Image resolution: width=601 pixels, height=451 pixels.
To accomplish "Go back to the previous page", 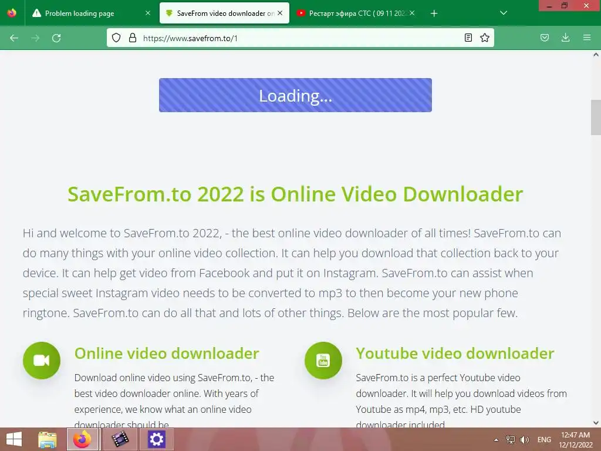I will pos(14,38).
